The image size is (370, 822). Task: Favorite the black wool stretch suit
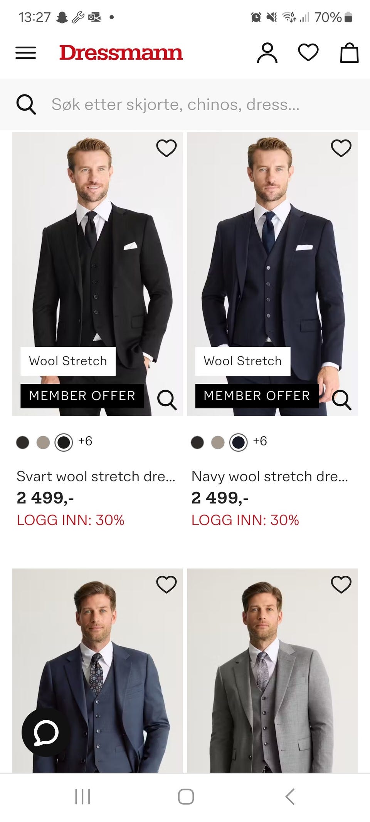tap(166, 148)
